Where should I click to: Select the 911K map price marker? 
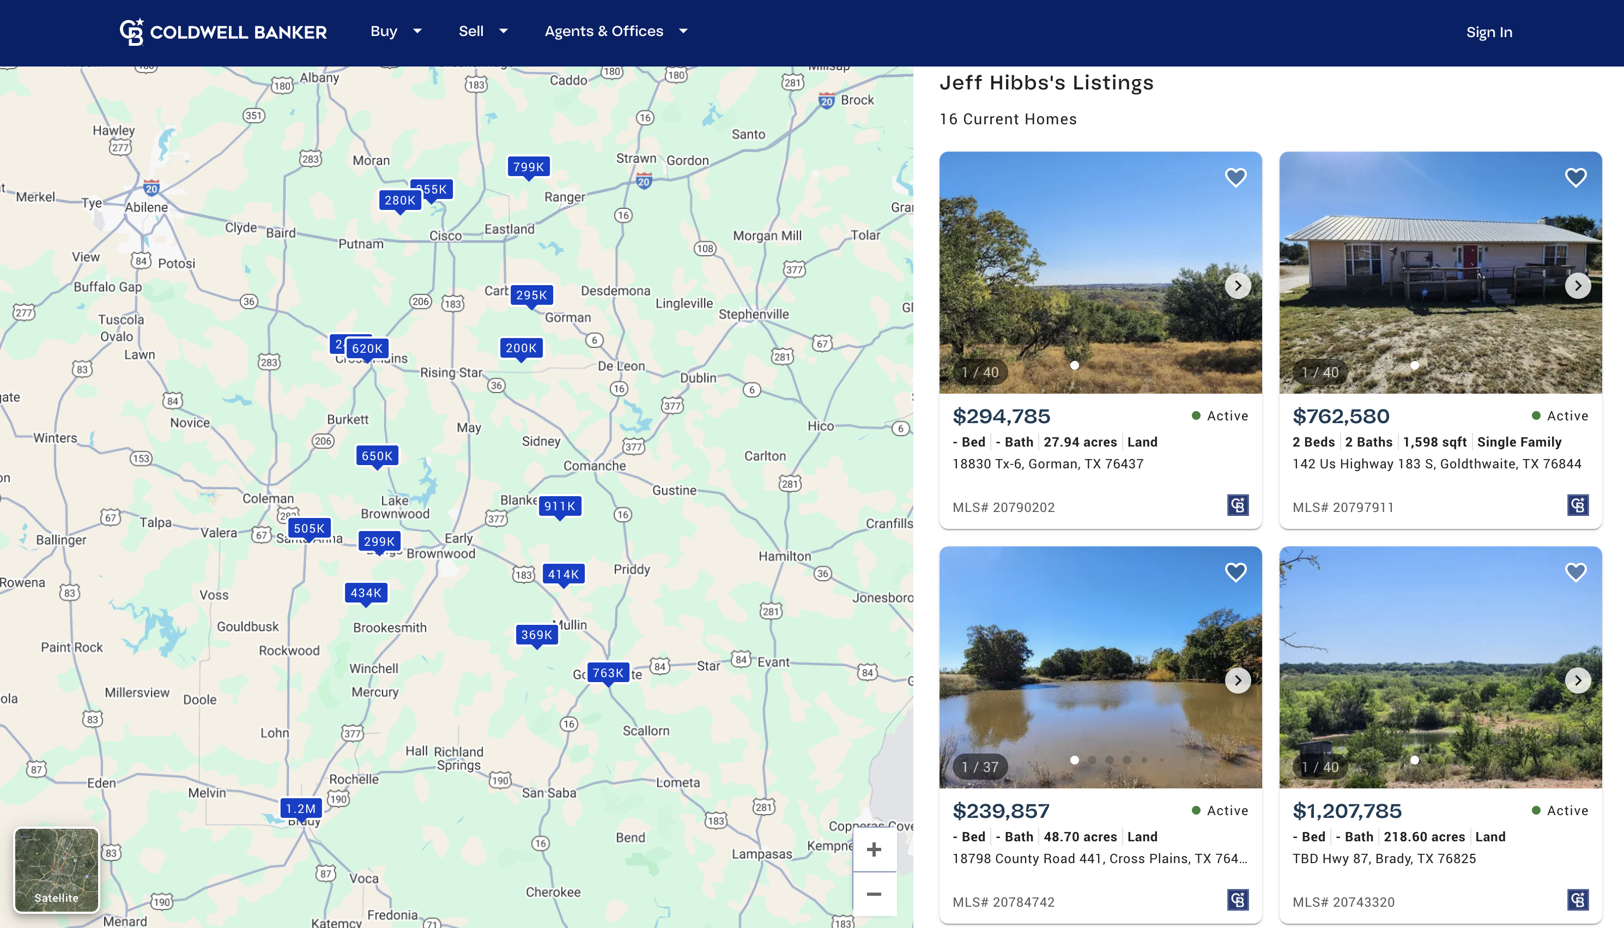point(560,506)
